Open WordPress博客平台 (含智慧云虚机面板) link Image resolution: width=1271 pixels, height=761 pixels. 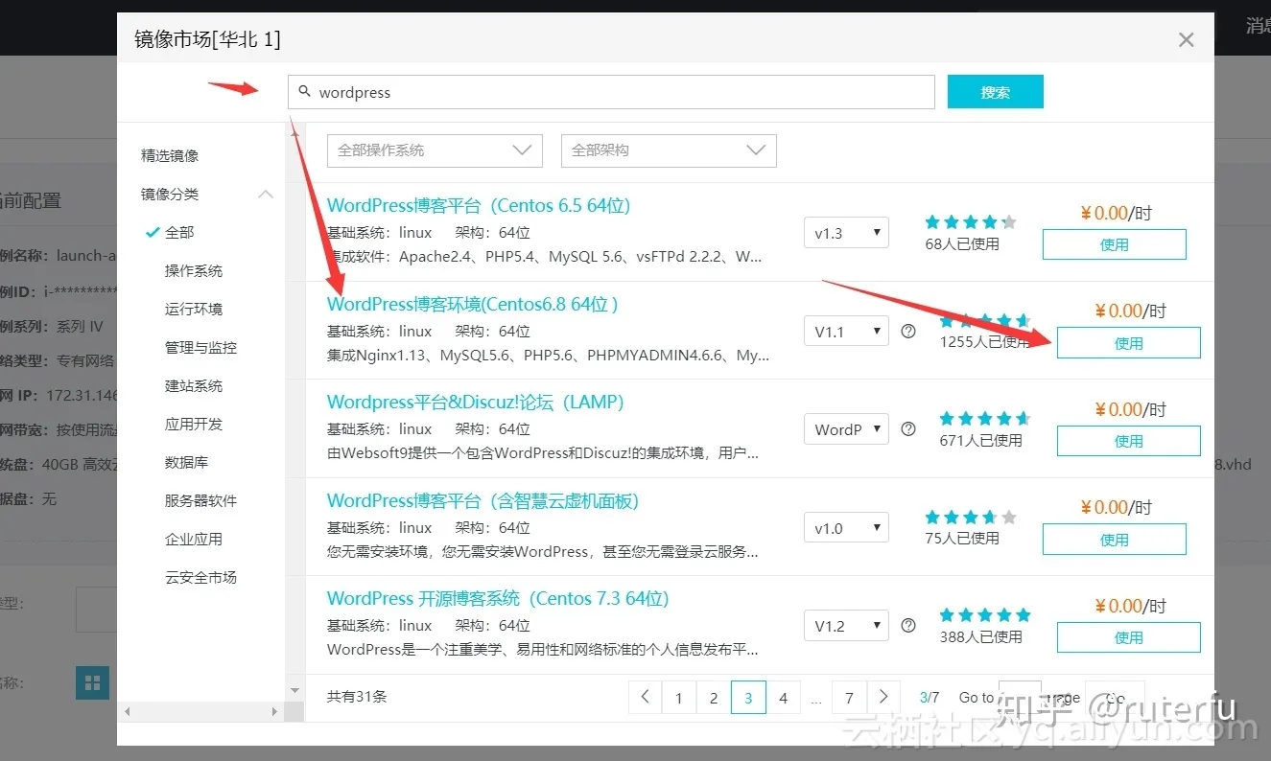483,500
